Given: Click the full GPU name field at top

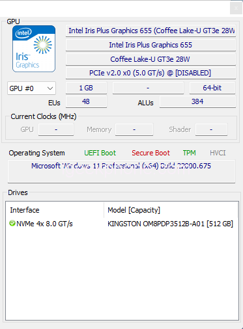Looking at the screenshot, I should (x=150, y=31).
